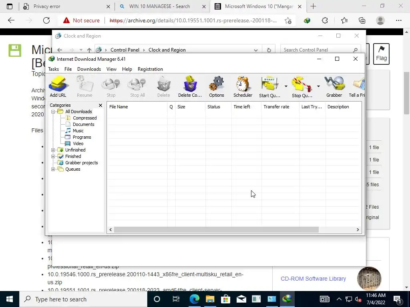Collapse the All Downloads tree node
The height and width of the screenshot is (307, 410).
click(x=53, y=112)
